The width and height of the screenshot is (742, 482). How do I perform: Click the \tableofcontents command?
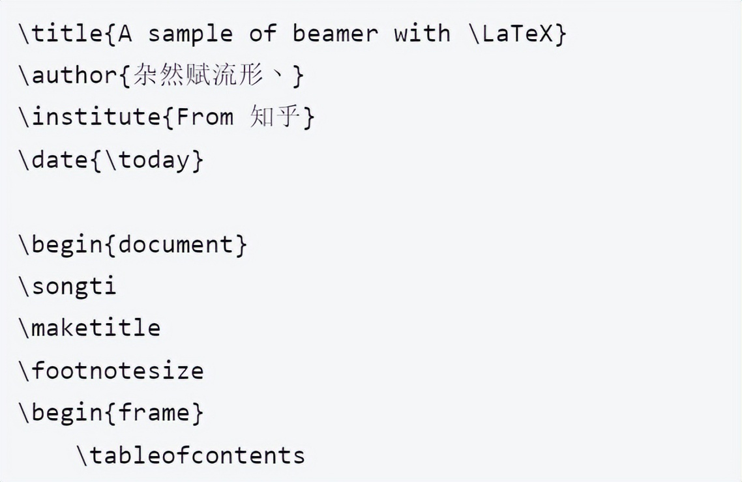190,455
